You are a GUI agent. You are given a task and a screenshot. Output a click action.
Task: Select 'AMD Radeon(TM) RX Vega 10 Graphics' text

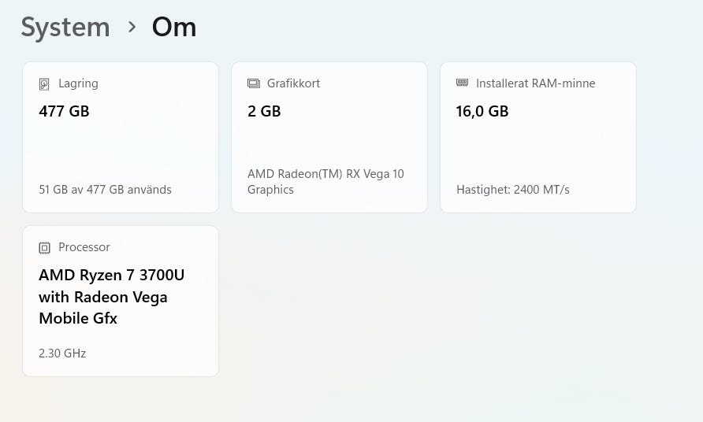pyautogui.click(x=326, y=181)
